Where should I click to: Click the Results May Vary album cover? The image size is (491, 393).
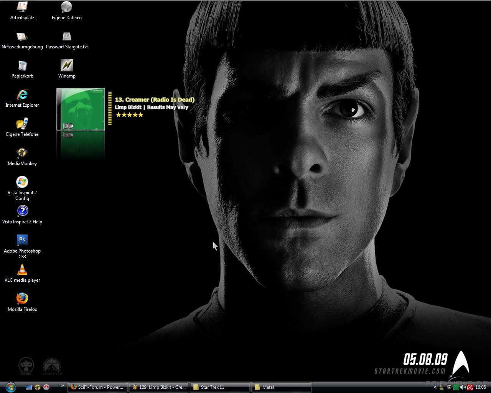coord(81,109)
